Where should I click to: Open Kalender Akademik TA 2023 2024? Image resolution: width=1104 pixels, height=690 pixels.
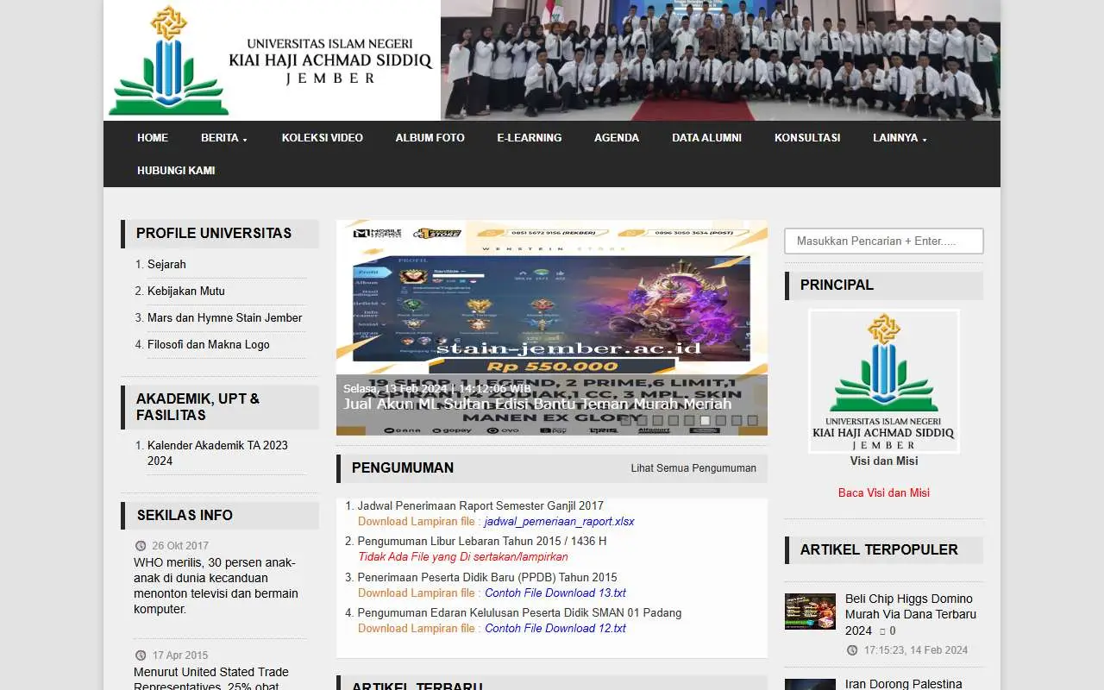[217, 454]
